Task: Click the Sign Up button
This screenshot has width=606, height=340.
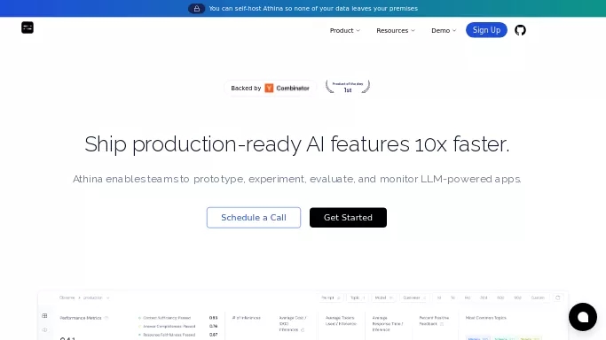Action: click(x=486, y=30)
